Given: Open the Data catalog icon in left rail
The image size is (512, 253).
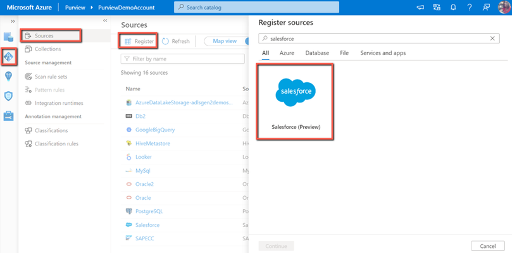Looking at the screenshot, I should tap(8, 37).
